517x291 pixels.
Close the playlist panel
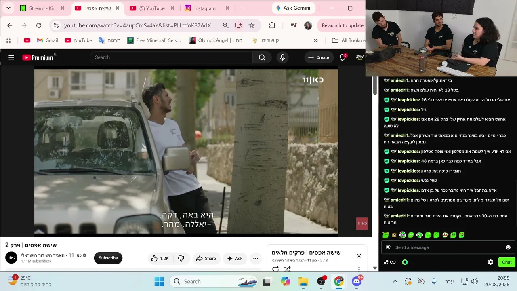[359, 255]
